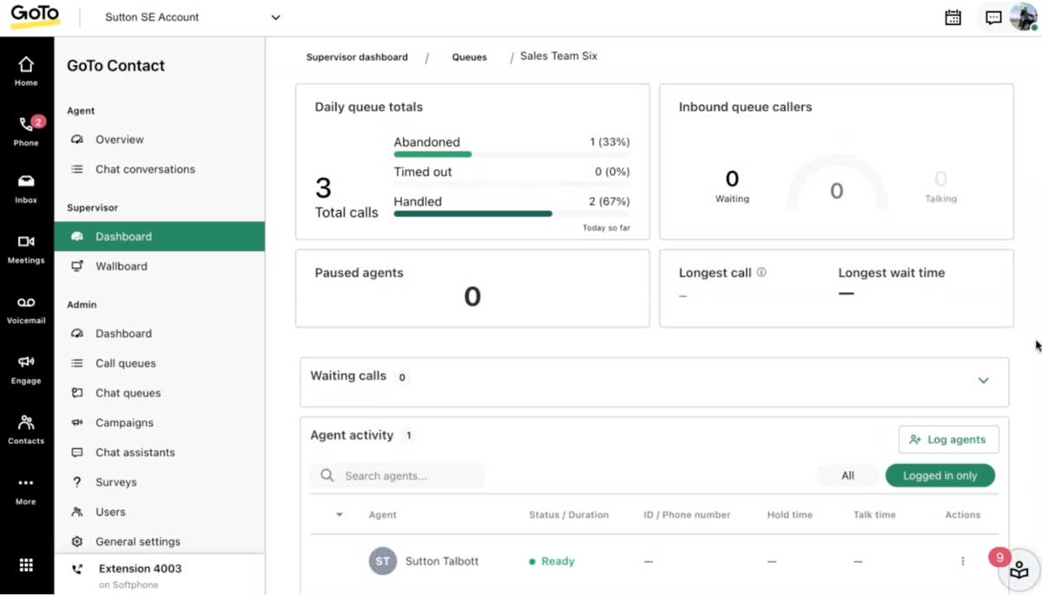Click the Log agents button
Image resolution: width=1042 pixels, height=595 pixels.
948,439
